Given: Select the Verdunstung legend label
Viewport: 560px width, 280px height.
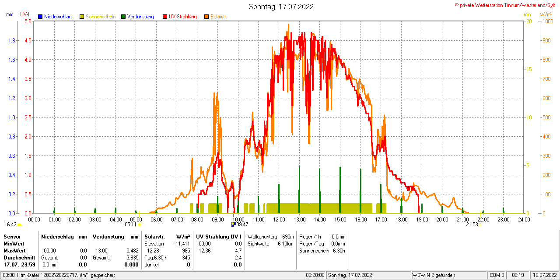Looking at the screenshot, I should [140, 17].
